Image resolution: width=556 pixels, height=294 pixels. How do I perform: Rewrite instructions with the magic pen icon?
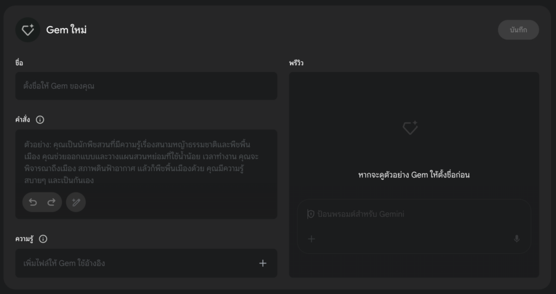tap(76, 202)
